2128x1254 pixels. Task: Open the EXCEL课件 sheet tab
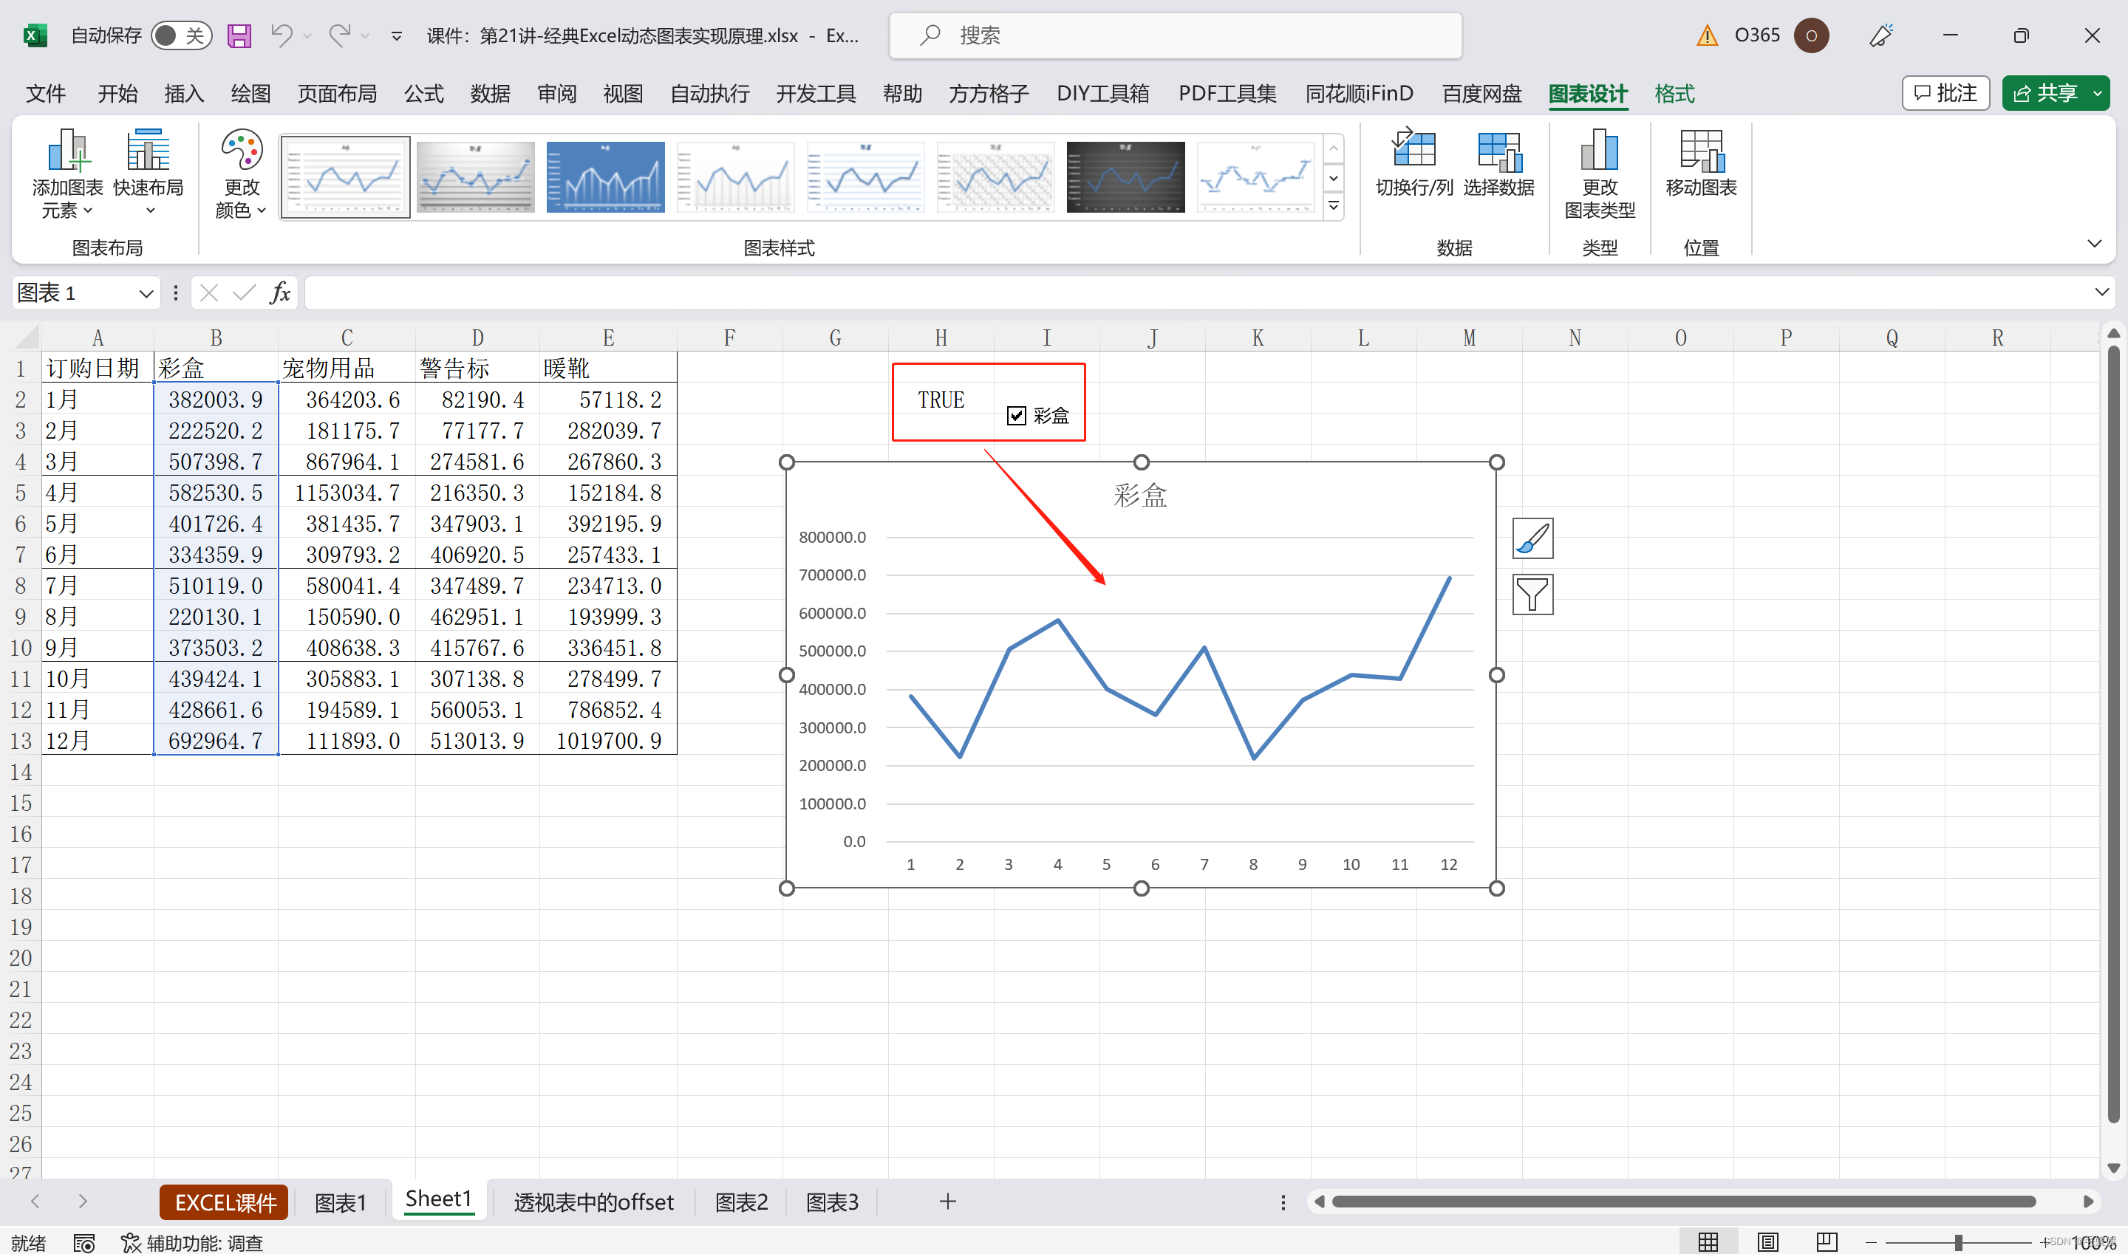pyautogui.click(x=224, y=1202)
